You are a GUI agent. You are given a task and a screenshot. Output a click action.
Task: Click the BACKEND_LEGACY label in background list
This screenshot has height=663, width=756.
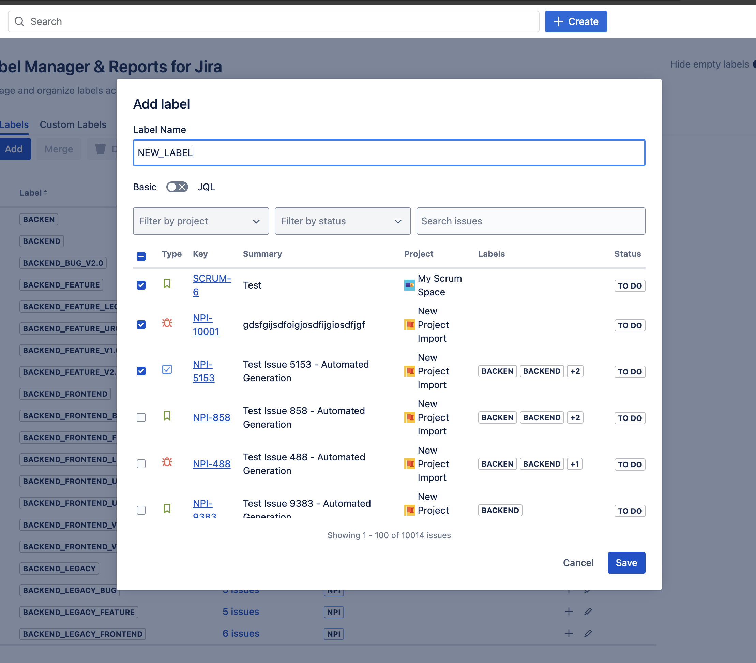(x=59, y=569)
